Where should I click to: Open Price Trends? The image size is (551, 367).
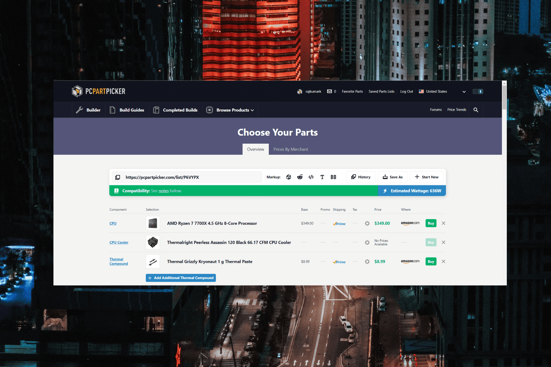(x=457, y=110)
